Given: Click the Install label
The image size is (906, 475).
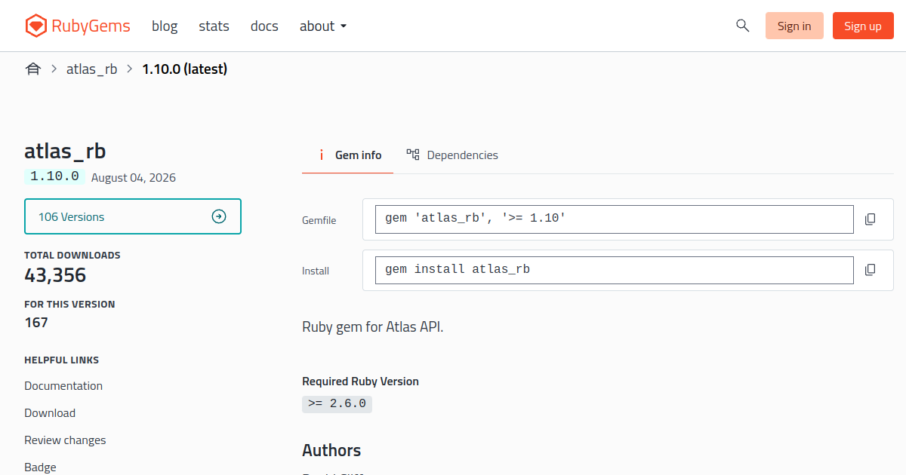Looking at the screenshot, I should (x=316, y=271).
